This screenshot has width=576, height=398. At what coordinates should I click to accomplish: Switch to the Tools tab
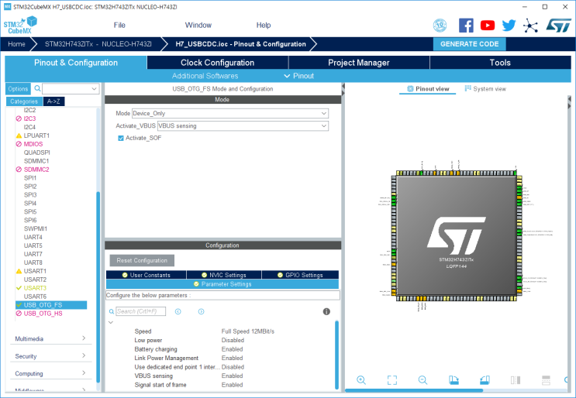click(x=500, y=63)
